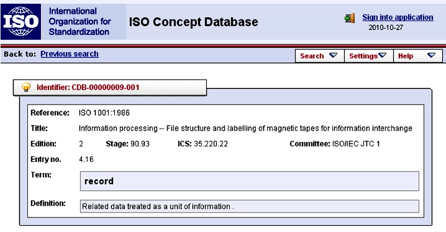
Task: Click the sign-in door icon
Action: [350, 18]
